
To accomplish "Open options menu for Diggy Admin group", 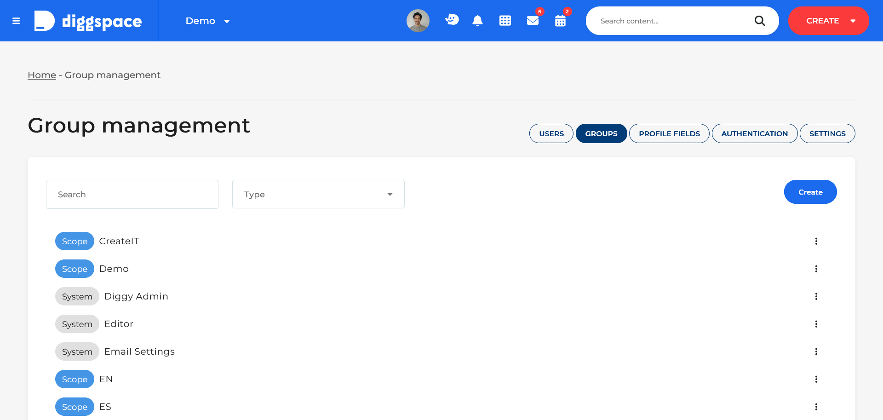I will coord(816,296).
